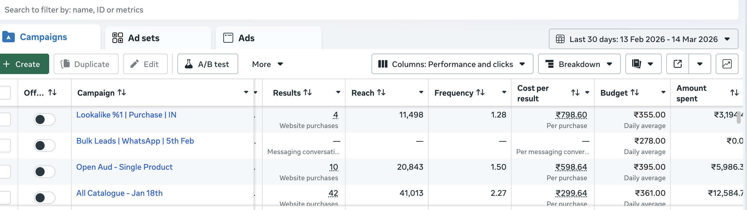
Task: Open Bulk Leads | WhatsApp | 5th Feb campaign
Action: (x=135, y=141)
